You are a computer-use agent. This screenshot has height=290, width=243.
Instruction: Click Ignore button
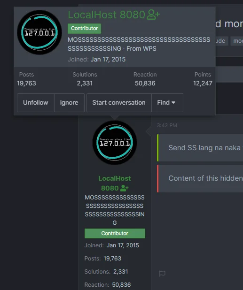69,103
